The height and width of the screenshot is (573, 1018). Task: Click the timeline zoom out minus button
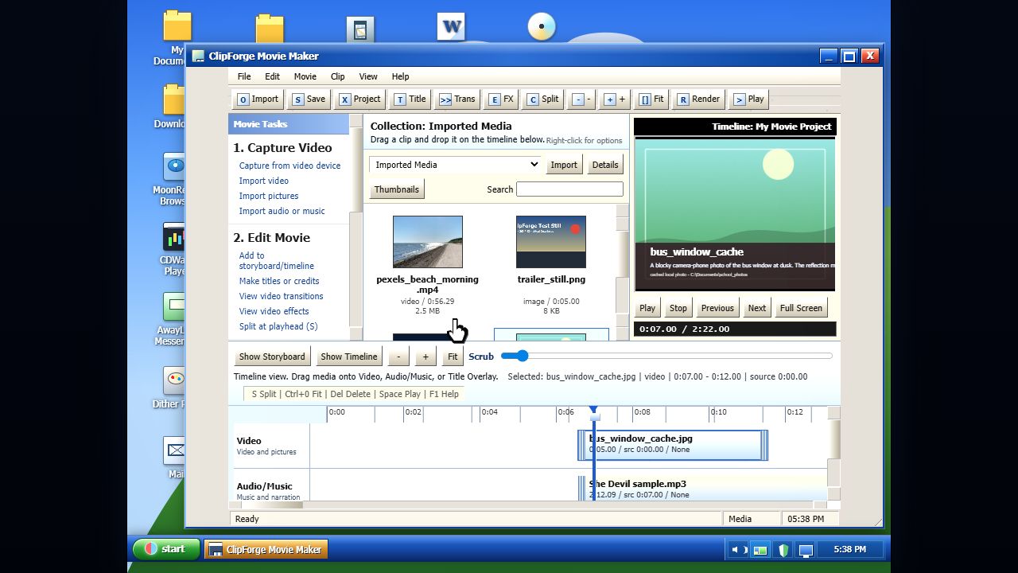pos(398,357)
